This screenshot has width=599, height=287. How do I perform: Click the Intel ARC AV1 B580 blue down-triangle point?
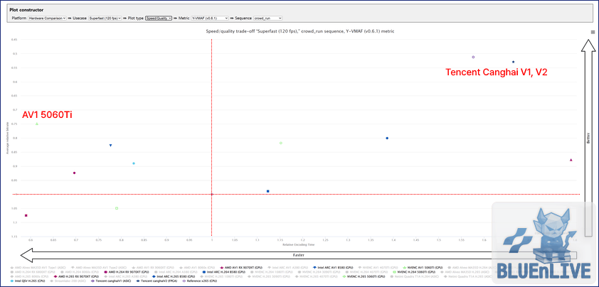[110, 146]
